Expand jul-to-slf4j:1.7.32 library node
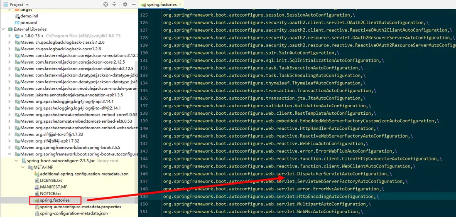This screenshot has width=456, height=217. pos(10,134)
